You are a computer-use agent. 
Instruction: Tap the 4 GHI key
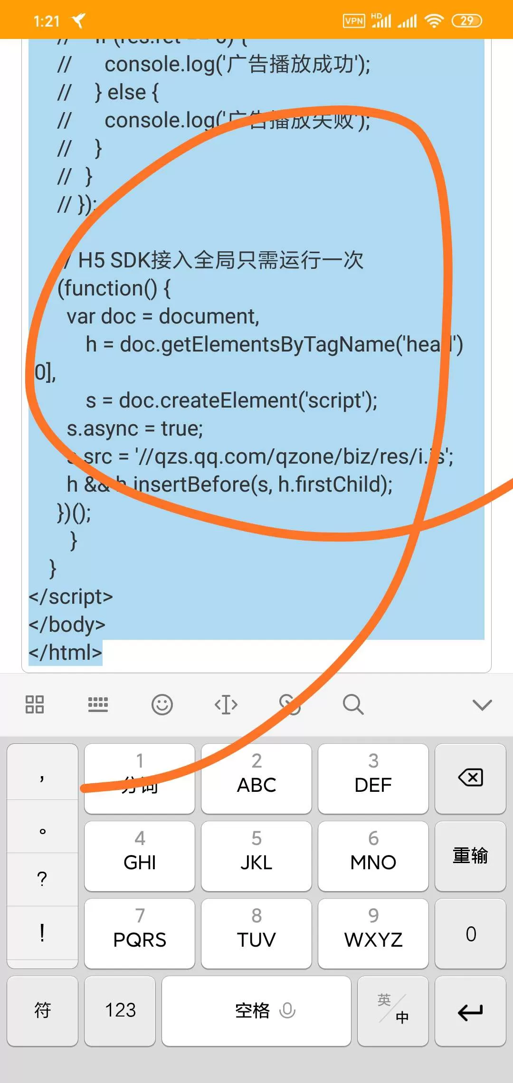[140, 856]
